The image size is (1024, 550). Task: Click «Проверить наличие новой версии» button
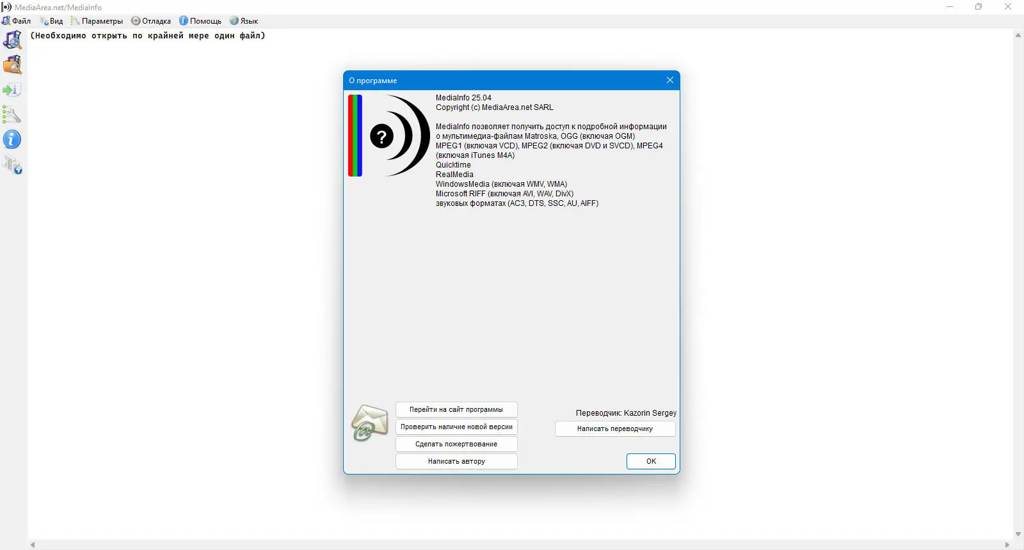point(456,427)
